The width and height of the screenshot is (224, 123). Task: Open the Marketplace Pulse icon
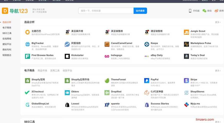click(x=186, y=44)
